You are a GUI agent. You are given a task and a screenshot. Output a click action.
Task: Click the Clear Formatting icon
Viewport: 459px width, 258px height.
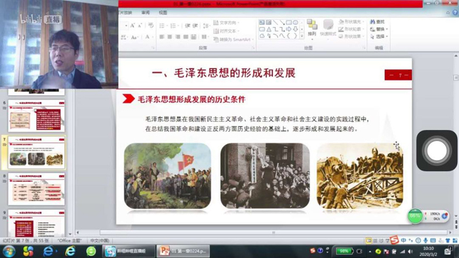coord(151,26)
